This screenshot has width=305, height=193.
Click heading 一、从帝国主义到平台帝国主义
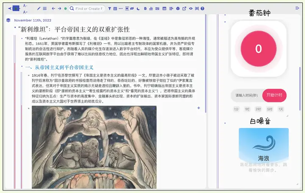coord(59,67)
